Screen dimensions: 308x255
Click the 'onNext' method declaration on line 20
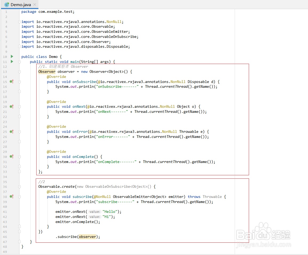pos(79,106)
